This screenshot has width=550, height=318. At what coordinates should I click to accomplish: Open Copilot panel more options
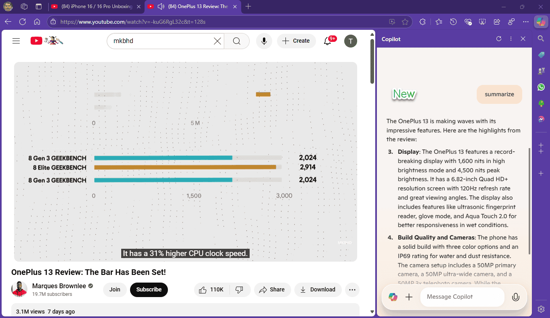point(511,39)
